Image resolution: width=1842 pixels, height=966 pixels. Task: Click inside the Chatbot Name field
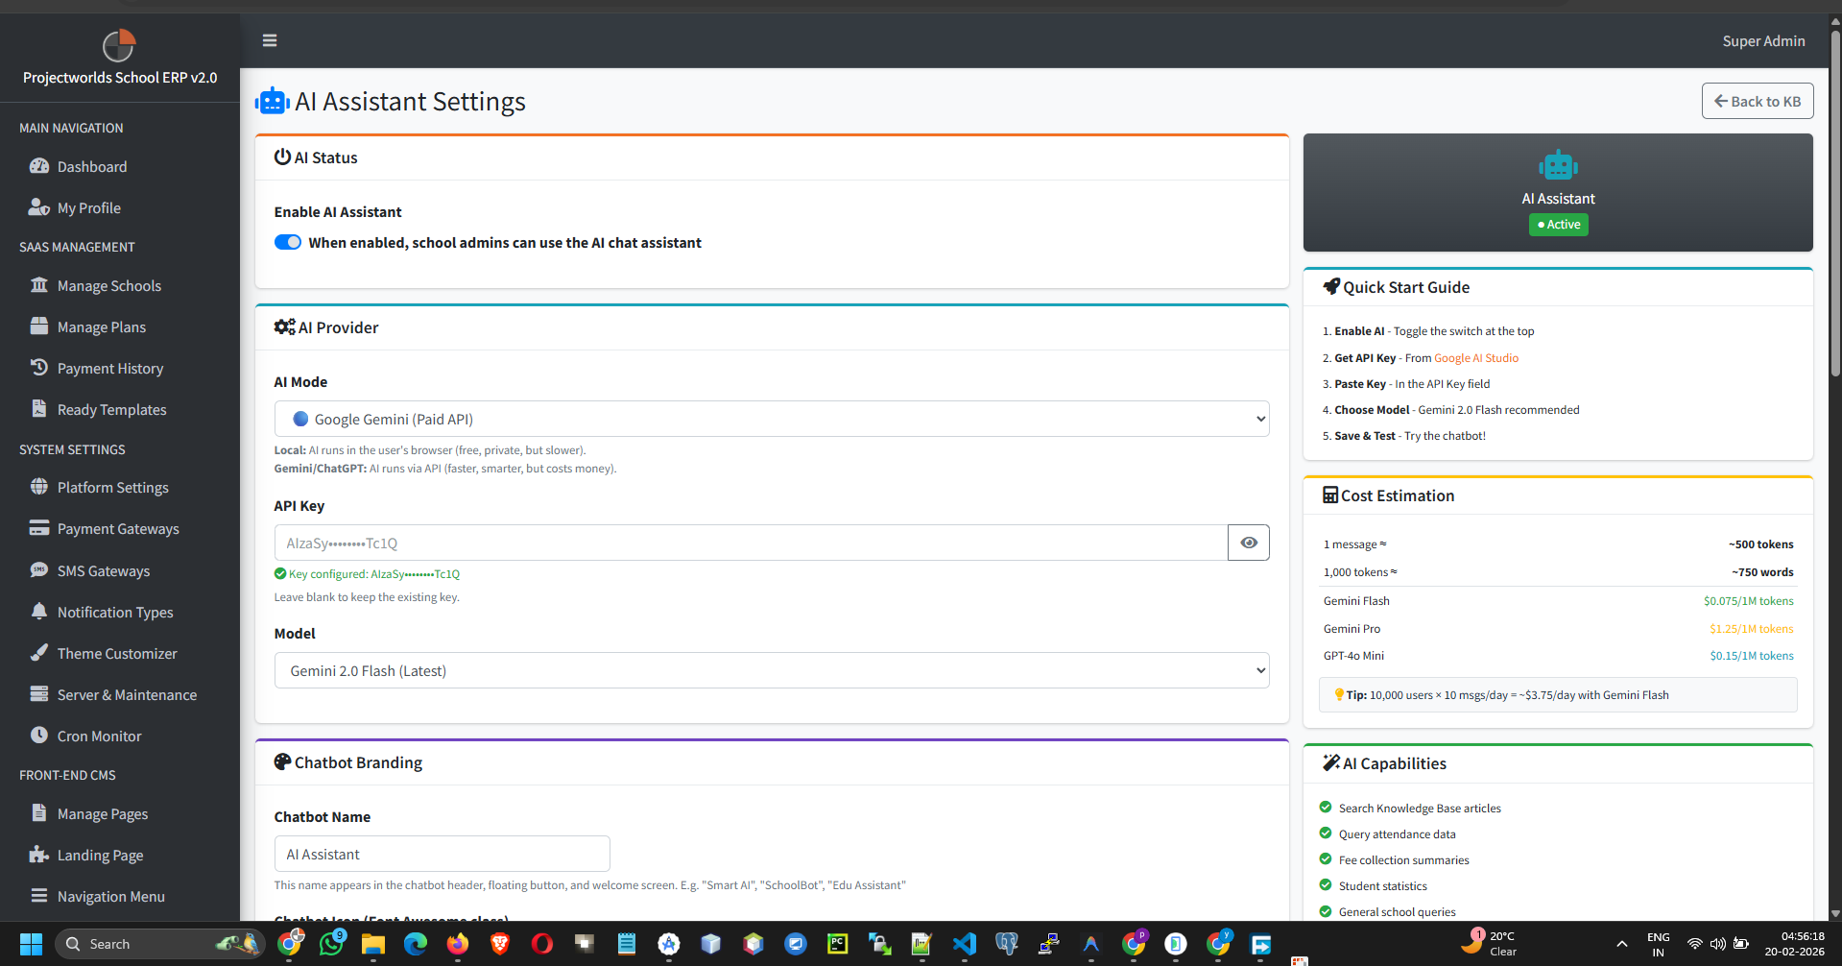(x=442, y=853)
